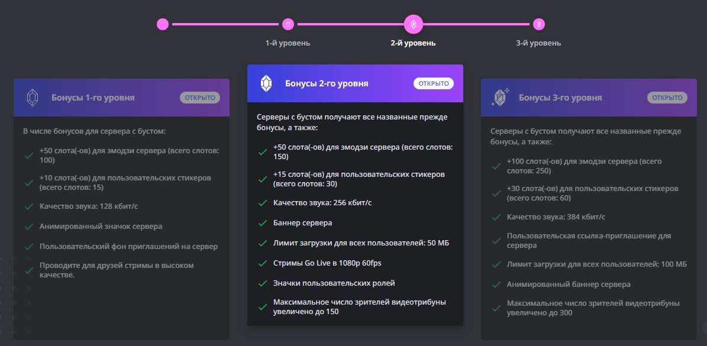Click ОТКРЫТО badge on level 3 card
Viewport: 707px width, 346px height.
(x=667, y=98)
